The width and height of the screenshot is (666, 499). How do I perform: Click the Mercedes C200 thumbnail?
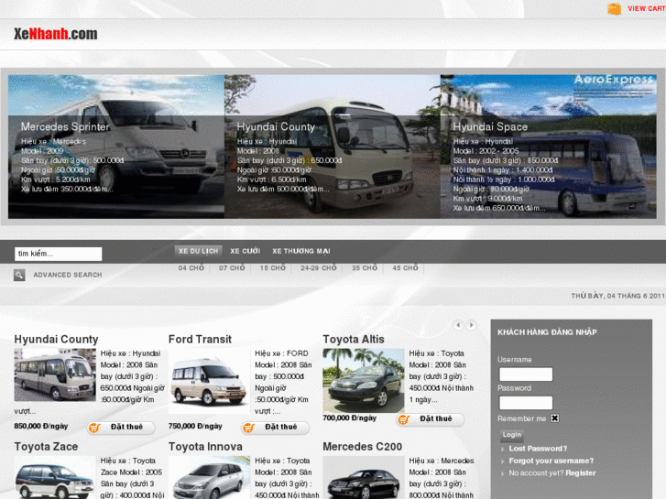click(364, 477)
